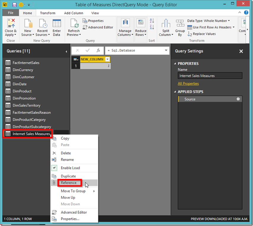Click the Source step gear icon

(238, 99)
